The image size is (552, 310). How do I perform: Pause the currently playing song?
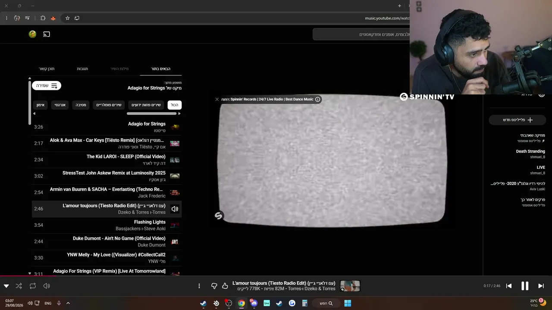pos(525,286)
